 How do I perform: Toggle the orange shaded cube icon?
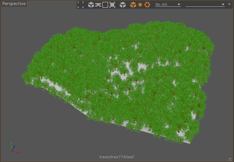(133, 5)
